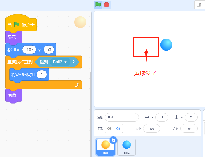This screenshot has width=205, height=157.
Task: Click the horizontal arrows icon beside the x field
Action: point(147,117)
